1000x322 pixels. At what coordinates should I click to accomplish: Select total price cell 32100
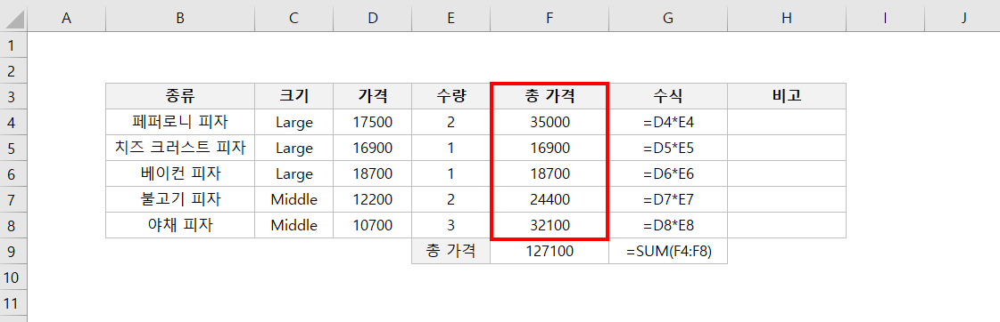click(550, 225)
